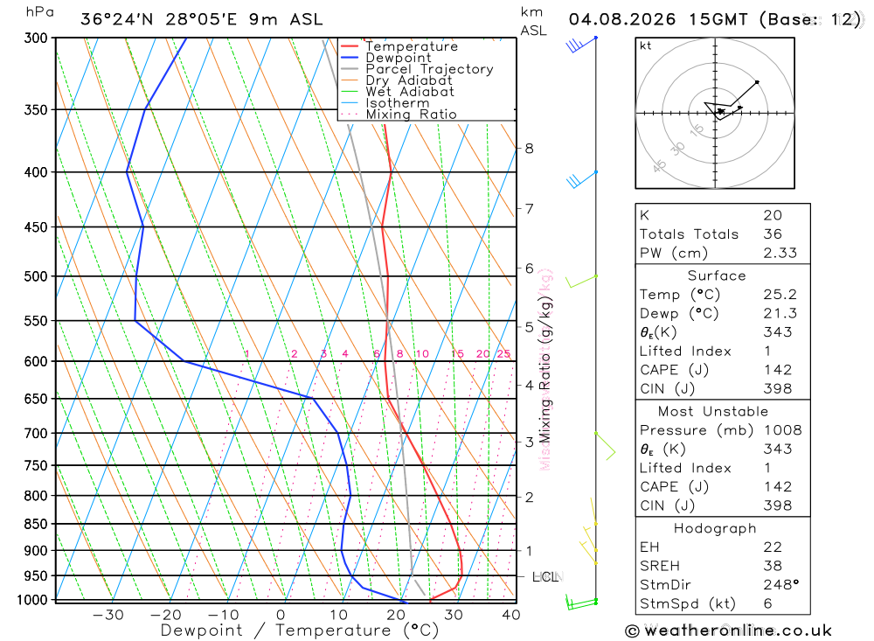Screen dimensions: 874x641
Task: Click the '500' pressure level label
Action: (36, 276)
